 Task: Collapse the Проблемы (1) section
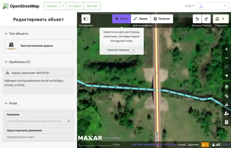[x=6, y=62]
